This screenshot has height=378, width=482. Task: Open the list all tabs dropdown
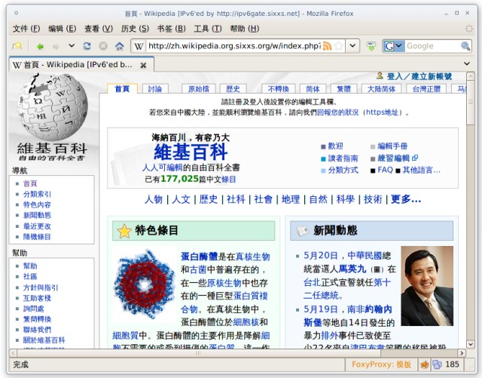[x=467, y=63]
